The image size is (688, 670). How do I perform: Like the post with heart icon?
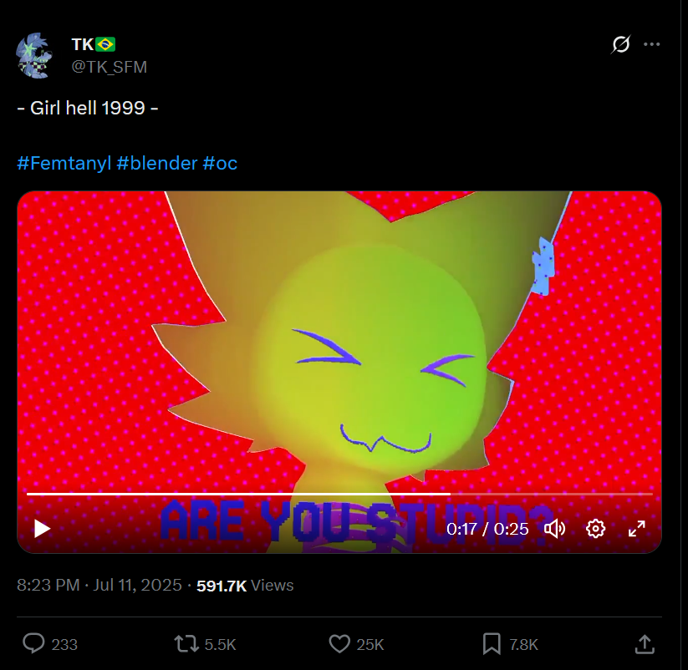pyautogui.click(x=339, y=644)
